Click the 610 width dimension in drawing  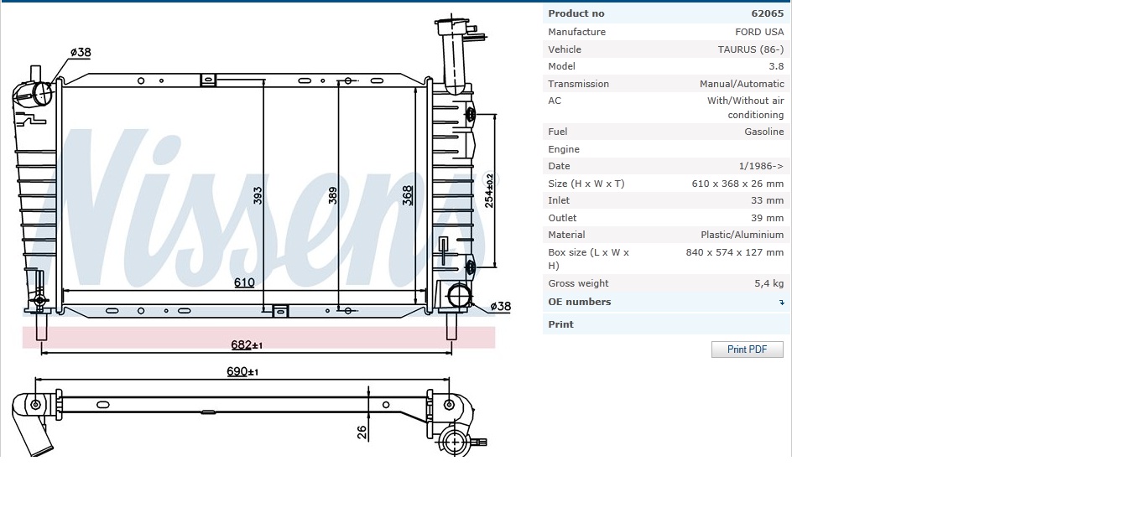click(244, 282)
